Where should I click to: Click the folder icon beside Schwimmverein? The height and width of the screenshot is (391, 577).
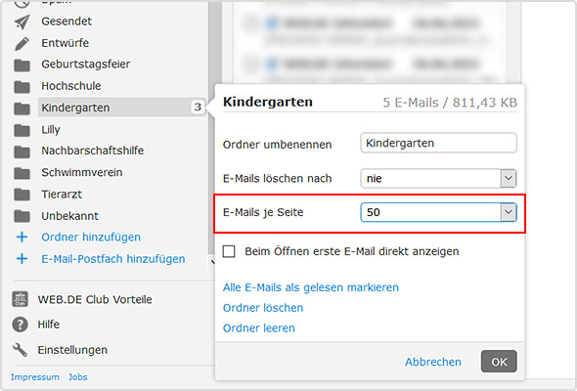pyautogui.click(x=22, y=173)
